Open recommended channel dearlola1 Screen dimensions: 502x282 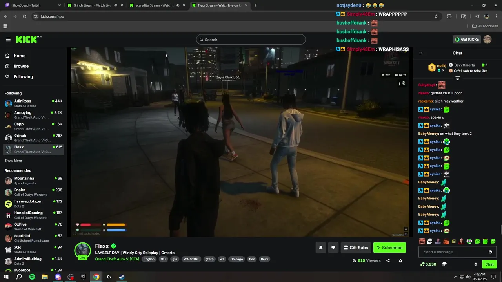click(33, 238)
